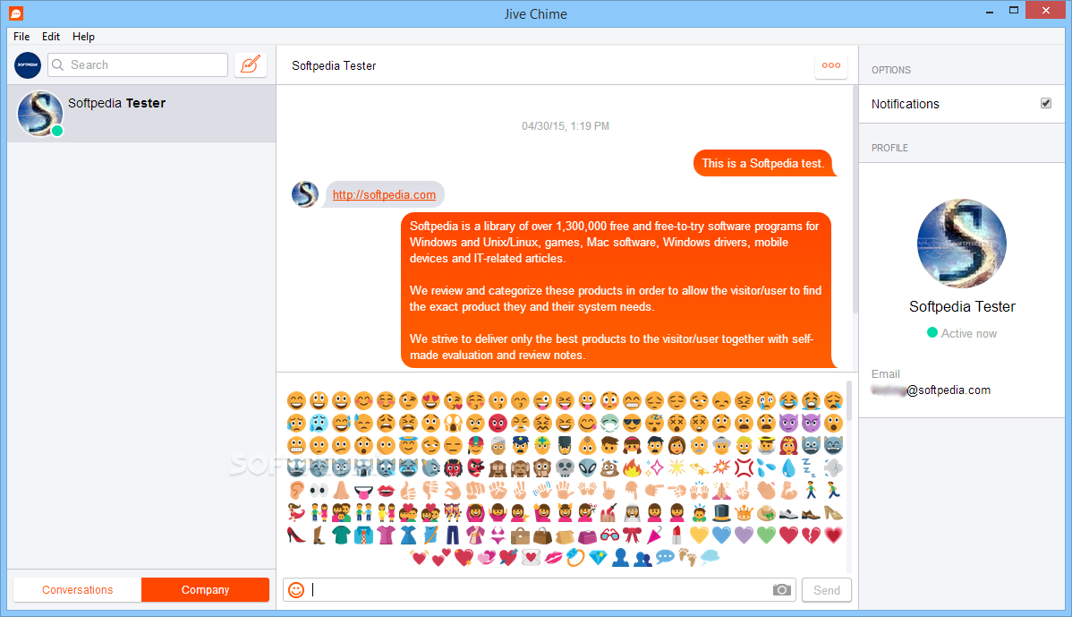Pick the bride with veil emoji
Image resolution: width=1072 pixels, height=617 pixels.
[x=632, y=512]
